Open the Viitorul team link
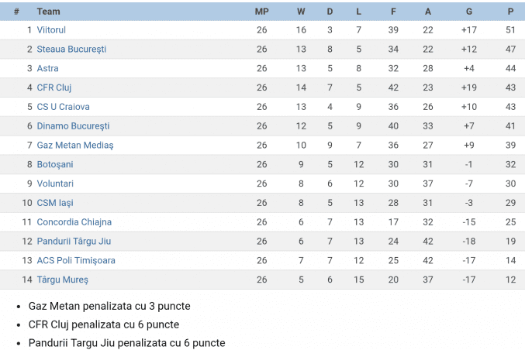This screenshot has height=350, width=525. point(51,29)
